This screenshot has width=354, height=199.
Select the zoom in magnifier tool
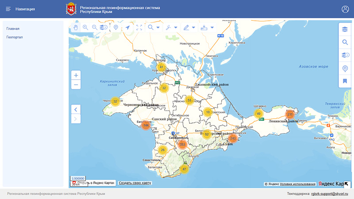click(85, 27)
